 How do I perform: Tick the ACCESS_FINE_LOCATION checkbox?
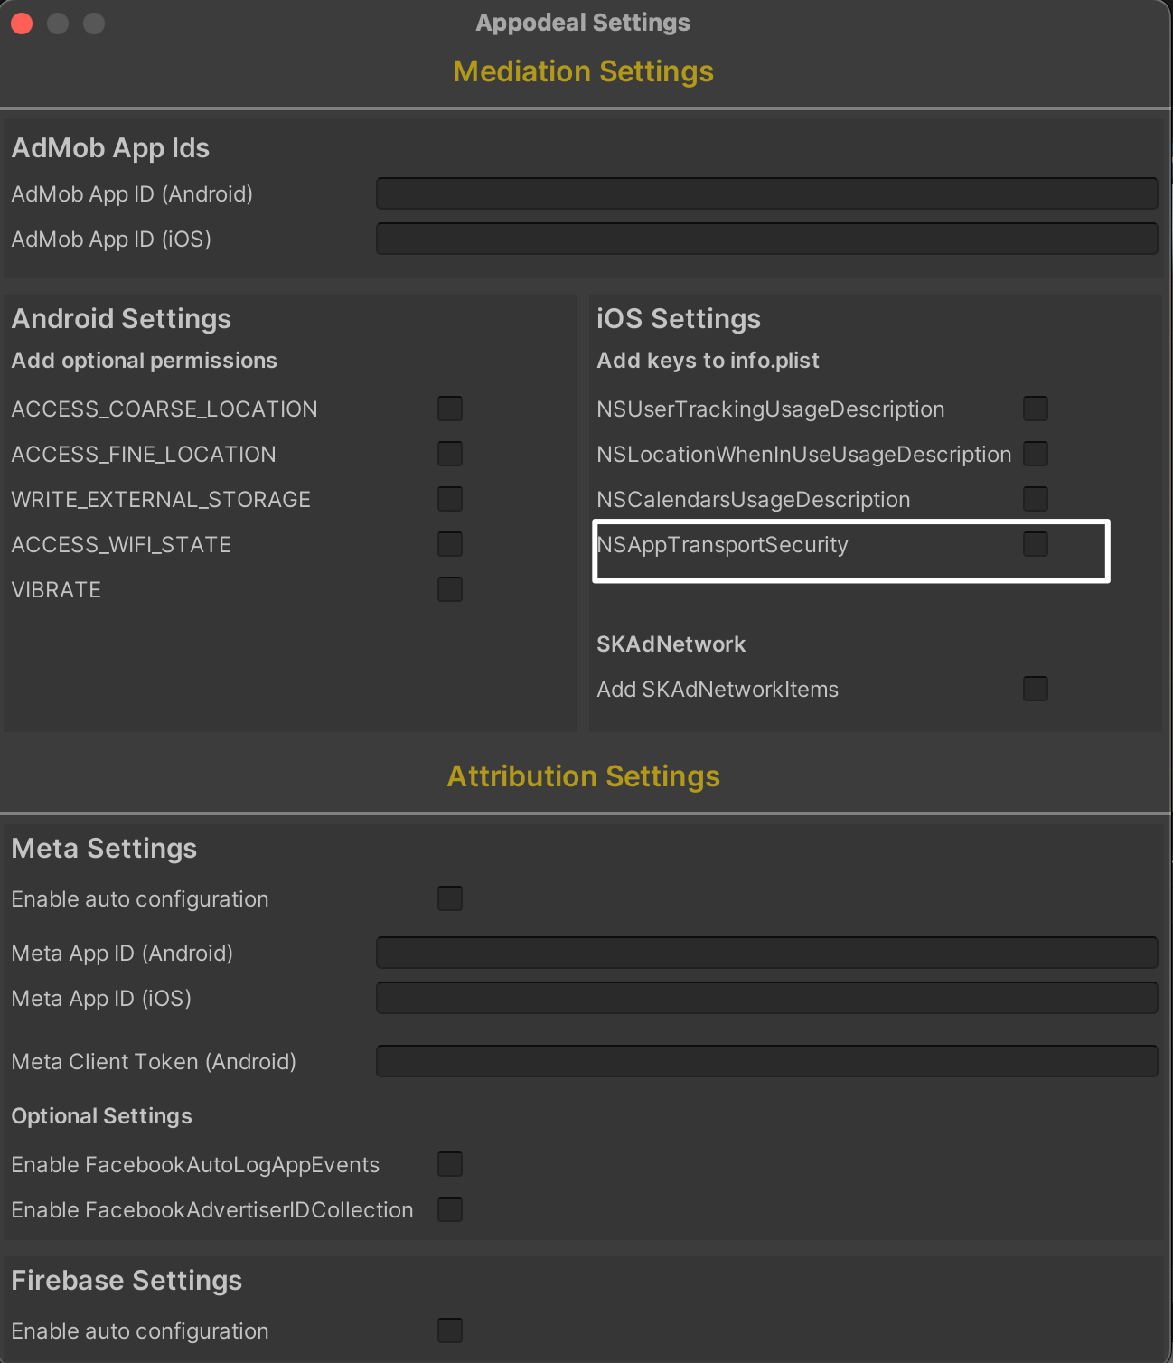coord(449,454)
